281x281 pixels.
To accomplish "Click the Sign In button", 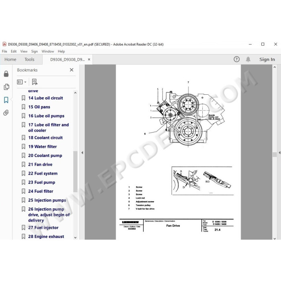I will 267,59.
